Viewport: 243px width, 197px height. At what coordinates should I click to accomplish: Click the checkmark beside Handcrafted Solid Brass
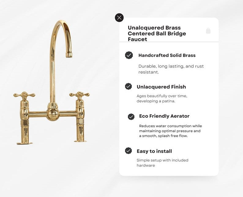click(129, 55)
